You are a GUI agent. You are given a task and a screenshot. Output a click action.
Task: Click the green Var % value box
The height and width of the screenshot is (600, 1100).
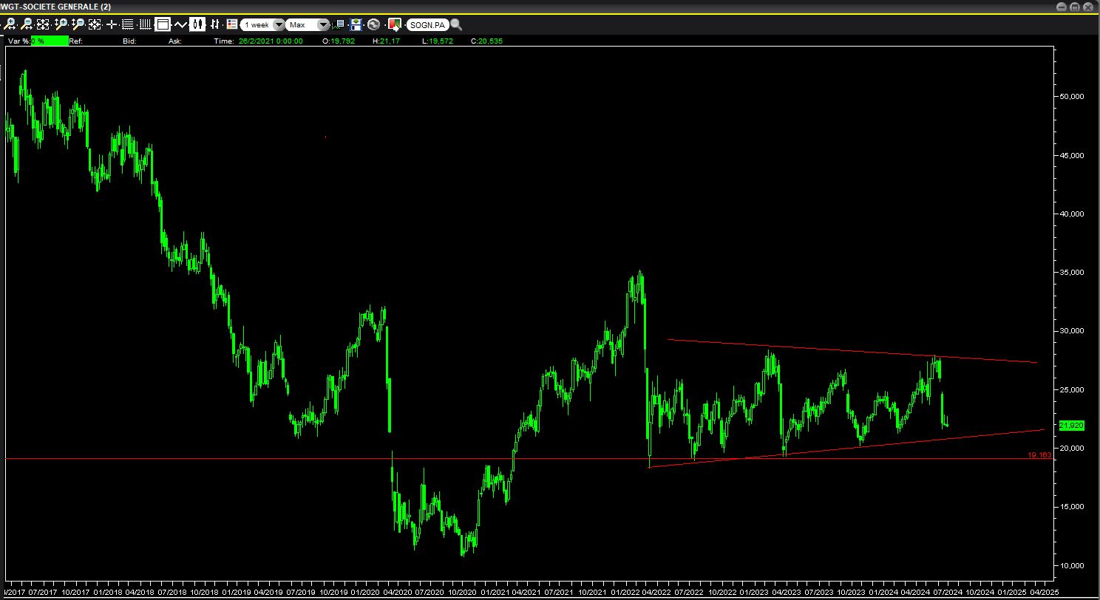point(50,41)
